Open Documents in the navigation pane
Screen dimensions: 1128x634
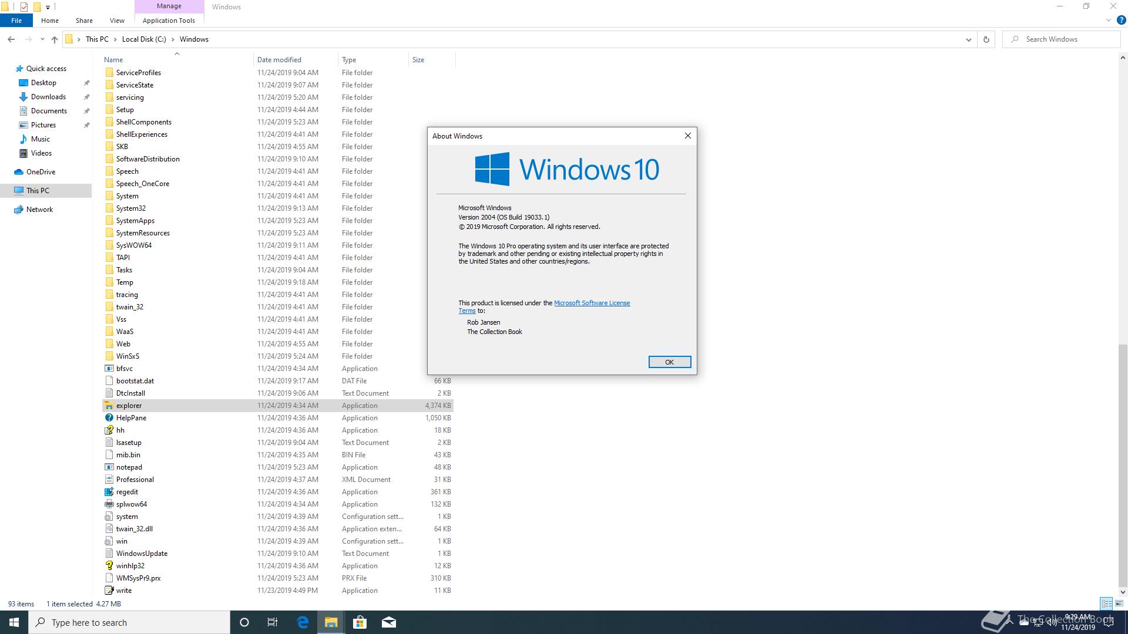(x=49, y=111)
